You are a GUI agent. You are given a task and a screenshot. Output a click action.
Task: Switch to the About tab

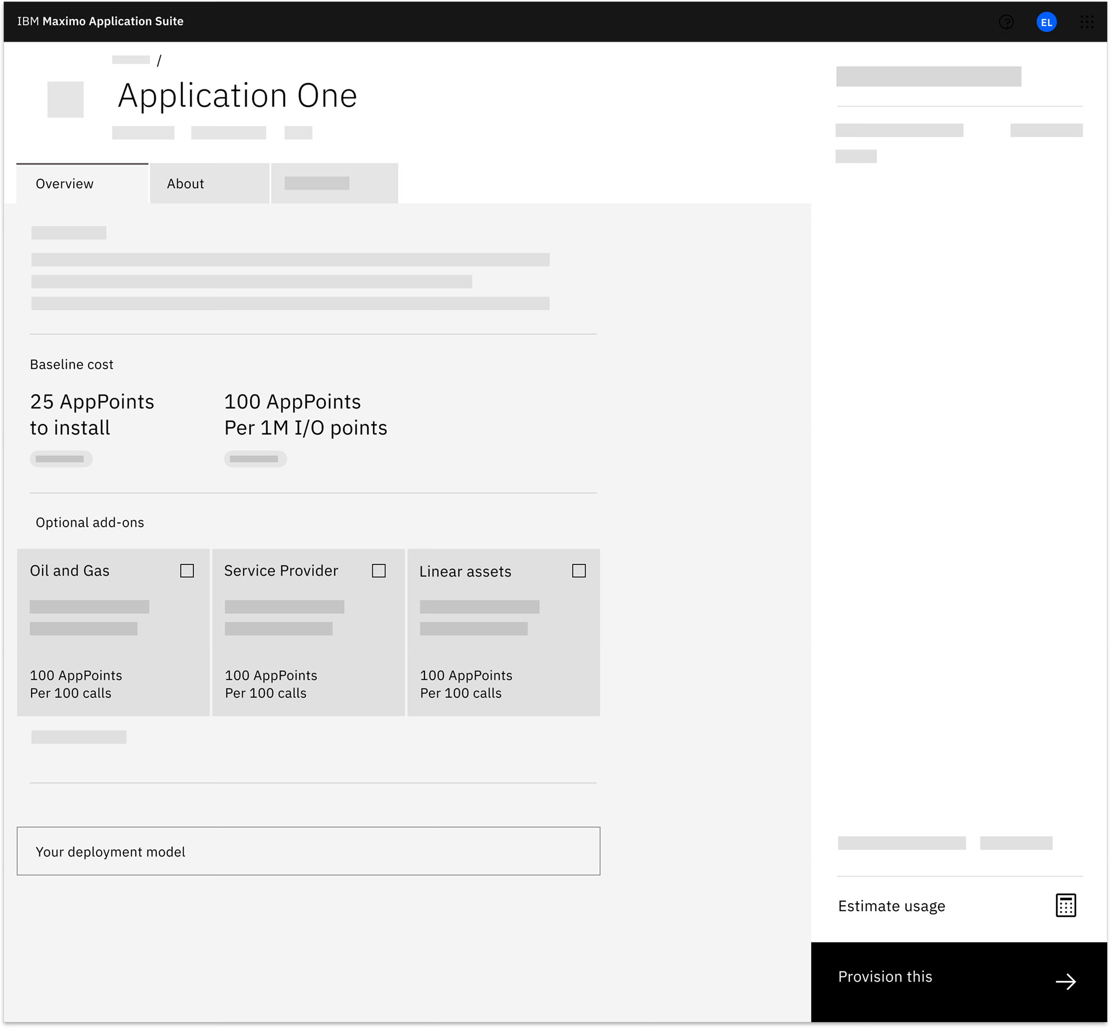point(185,183)
